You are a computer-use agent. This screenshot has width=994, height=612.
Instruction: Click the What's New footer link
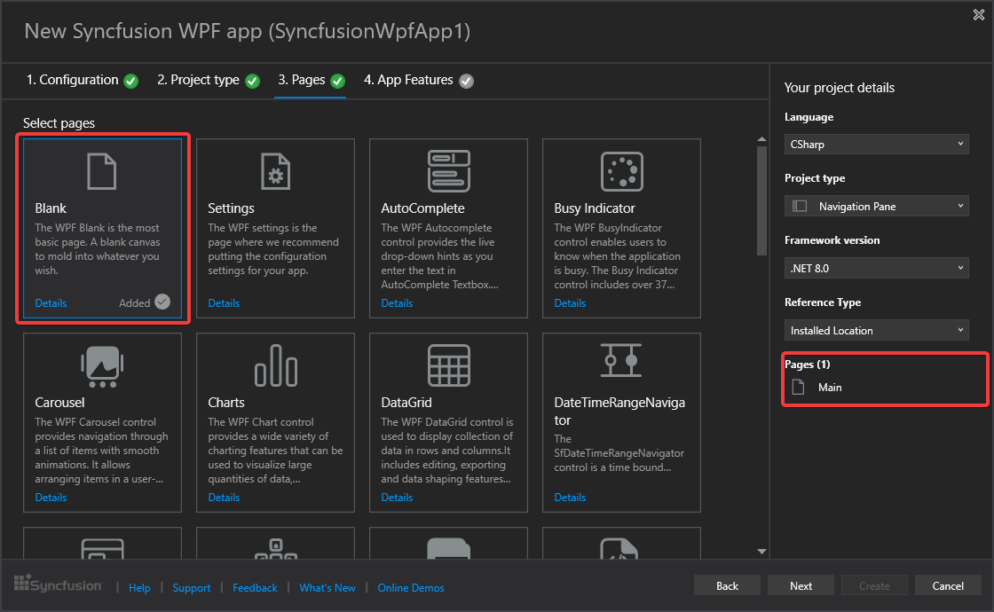point(327,587)
